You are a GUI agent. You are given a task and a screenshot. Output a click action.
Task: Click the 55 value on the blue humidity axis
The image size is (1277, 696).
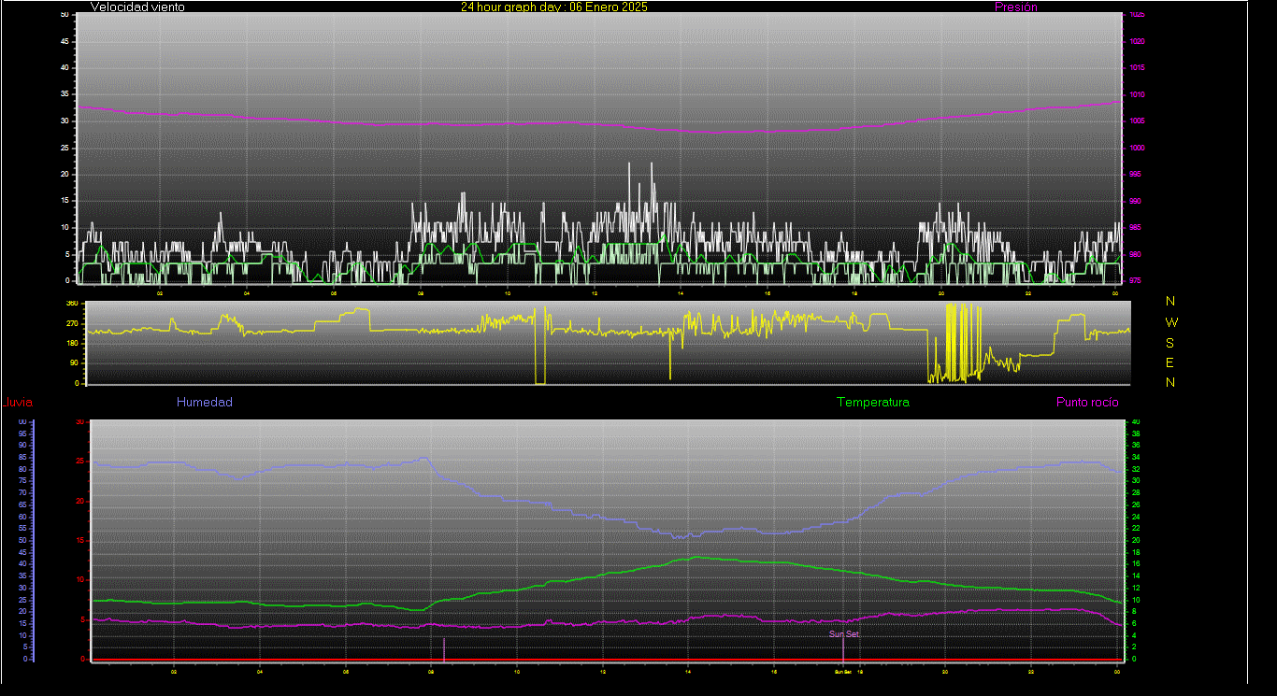[x=22, y=529]
